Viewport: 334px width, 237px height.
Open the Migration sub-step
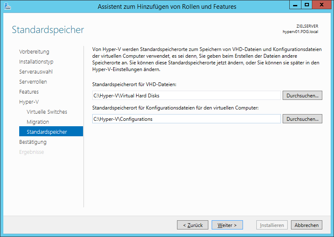[x=38, y=122]
